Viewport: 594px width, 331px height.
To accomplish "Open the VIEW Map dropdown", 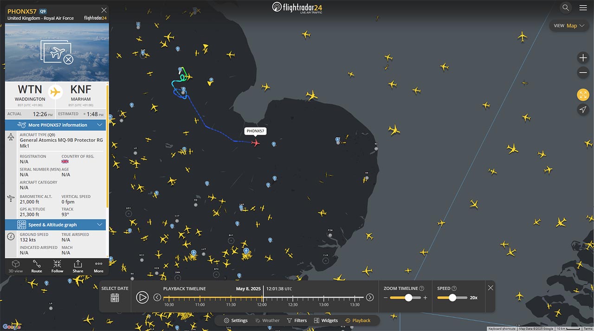I will point(569,26).
